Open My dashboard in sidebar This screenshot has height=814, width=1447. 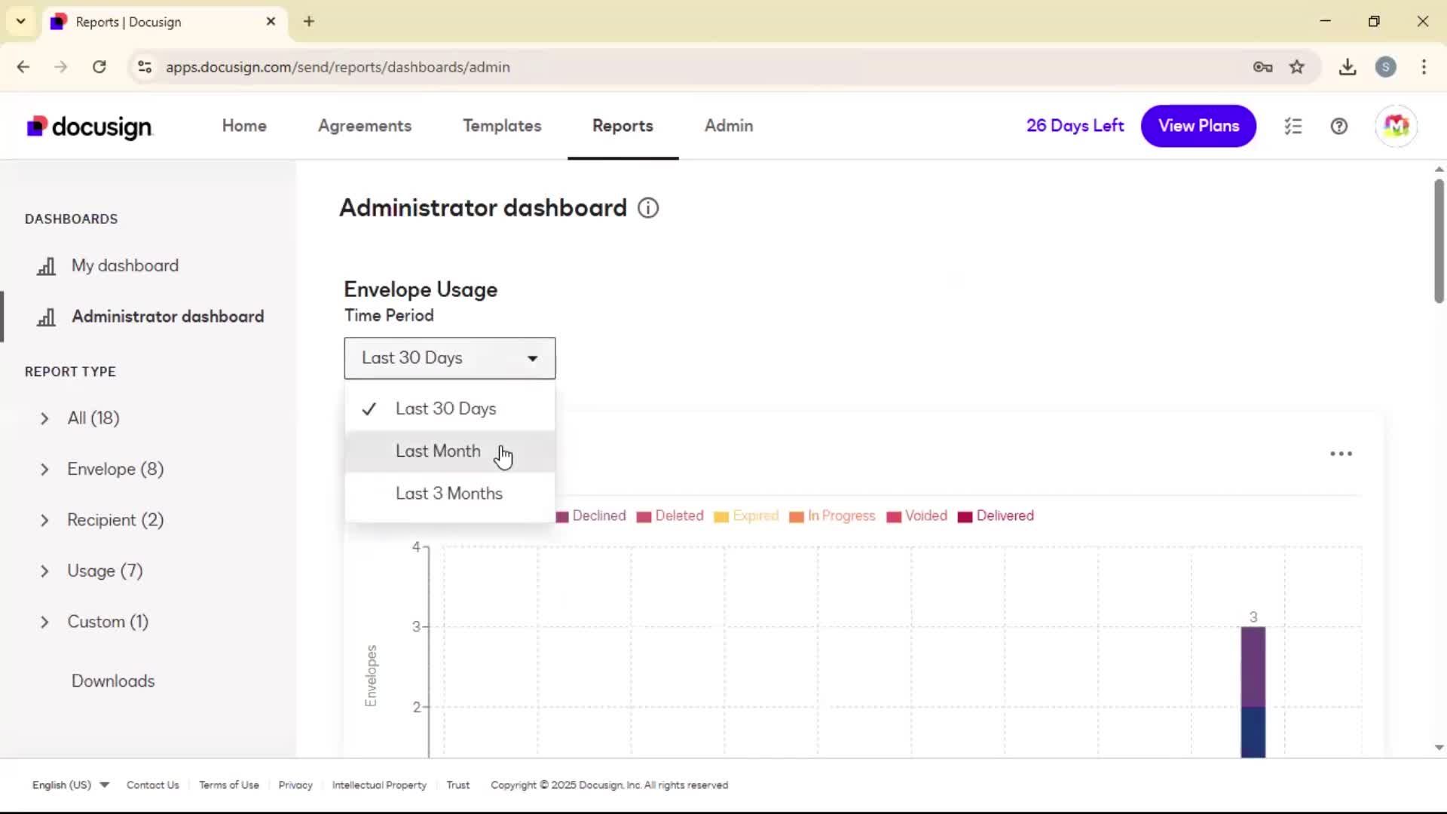pyautogui.click(x=125, y=266)
